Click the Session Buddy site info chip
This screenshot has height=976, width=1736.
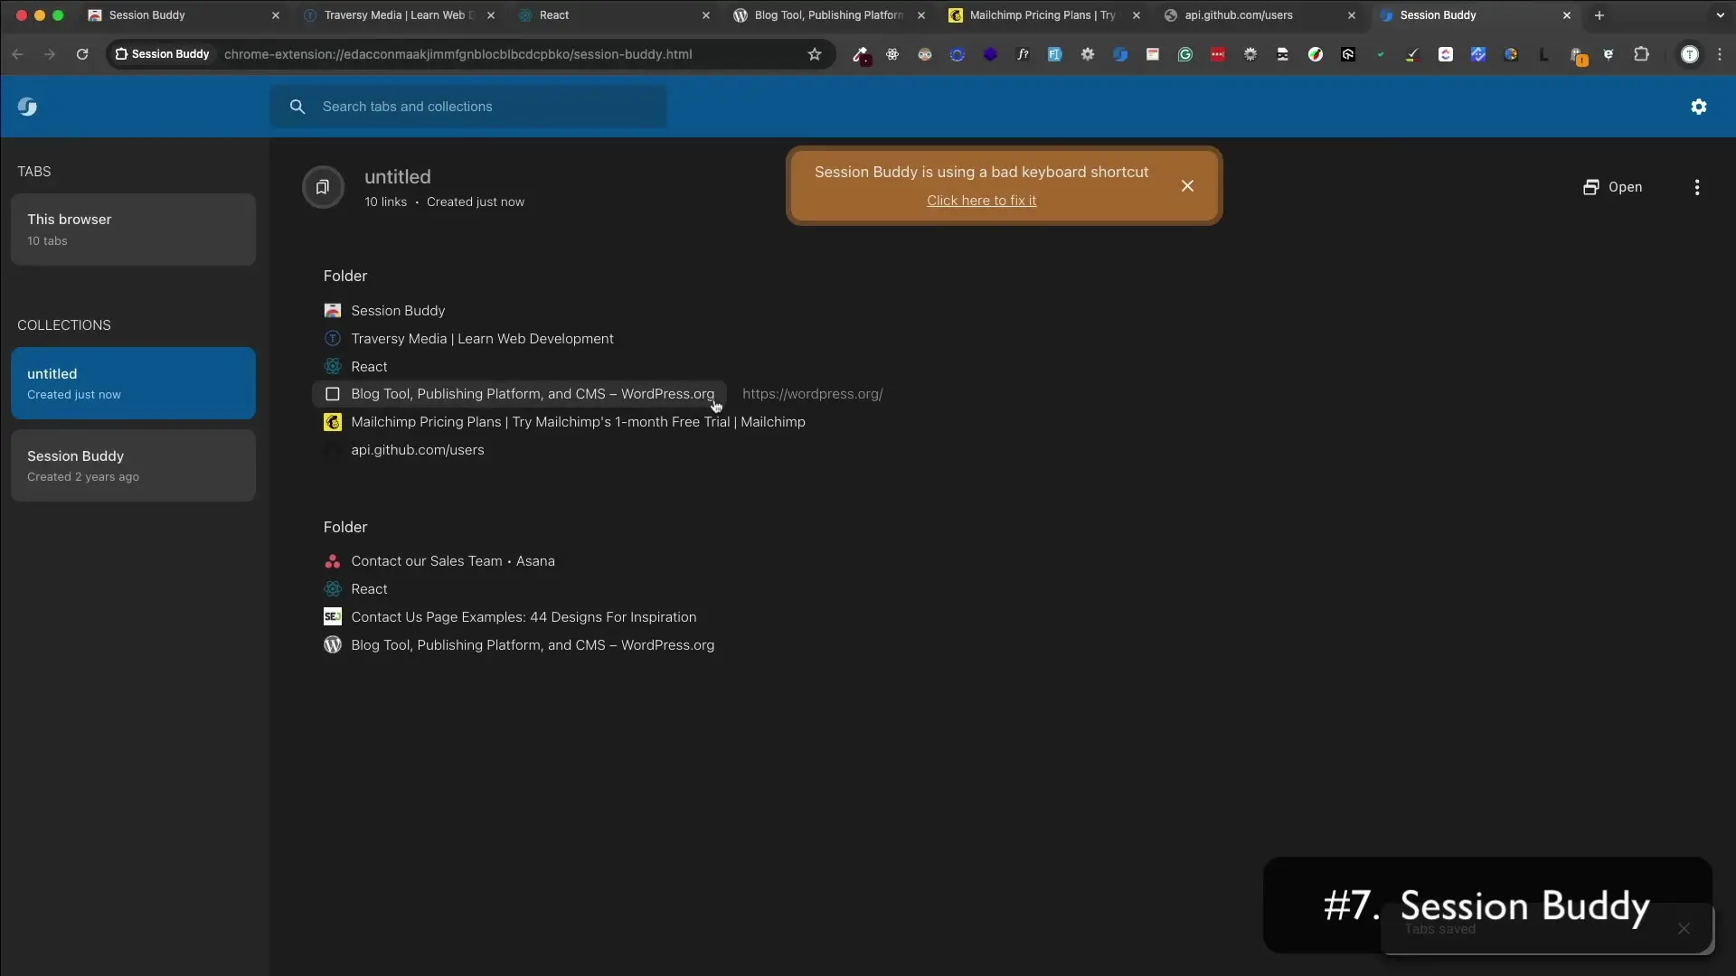point(162,54)
